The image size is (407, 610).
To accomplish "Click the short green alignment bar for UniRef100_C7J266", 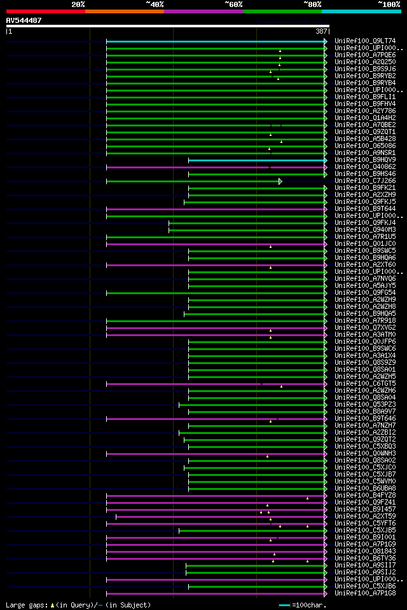I will click(x=193, y=181).
